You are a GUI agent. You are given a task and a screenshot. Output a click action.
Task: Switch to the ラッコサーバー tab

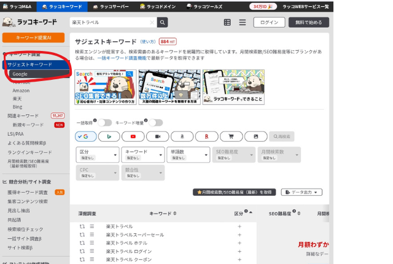(112, 6)
